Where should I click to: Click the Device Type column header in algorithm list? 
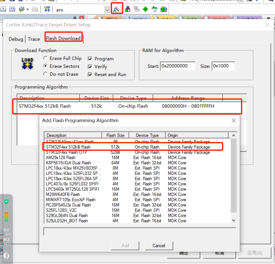tap(147, 135)
